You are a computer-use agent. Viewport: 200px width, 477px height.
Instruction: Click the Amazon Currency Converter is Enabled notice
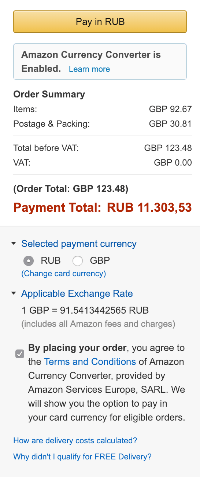[100, 62]
